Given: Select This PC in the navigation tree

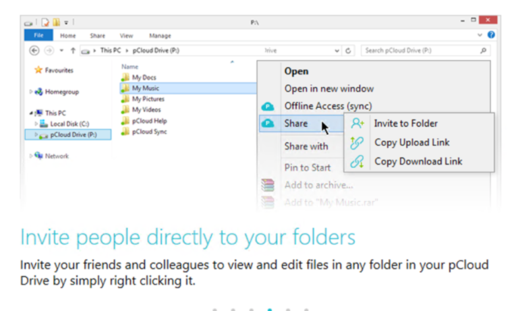Looking at the screenshot, I should pyautogui.click(x=55, y=113).
